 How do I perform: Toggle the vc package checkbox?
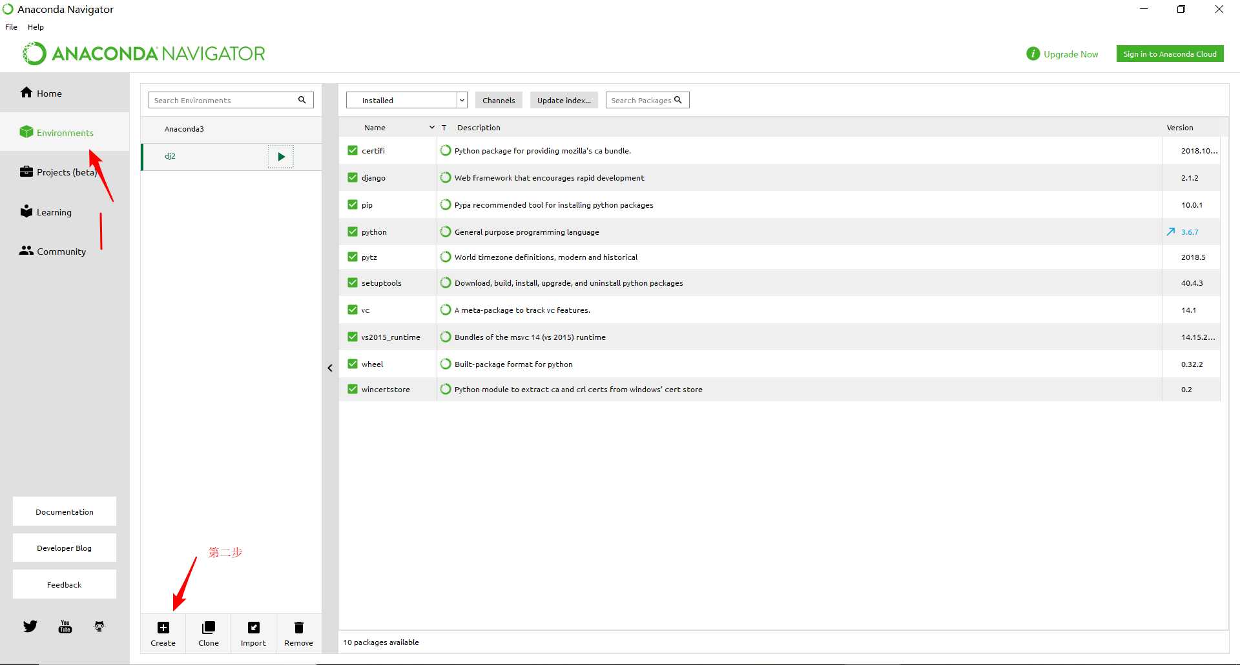click(353, 310)
